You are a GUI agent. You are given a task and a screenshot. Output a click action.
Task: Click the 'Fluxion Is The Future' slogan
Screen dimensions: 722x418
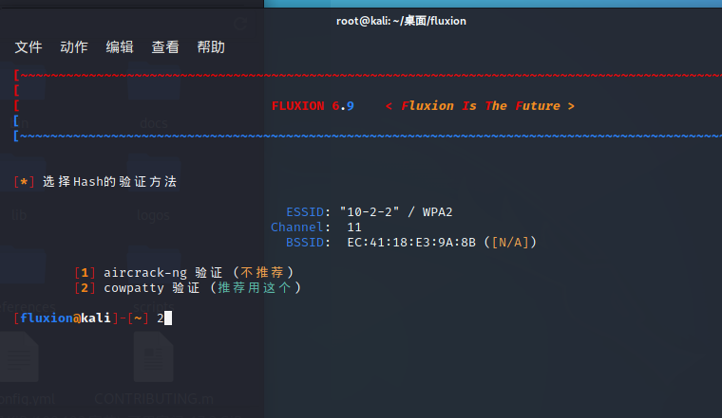pyautogui.click(x=481, y=106)
